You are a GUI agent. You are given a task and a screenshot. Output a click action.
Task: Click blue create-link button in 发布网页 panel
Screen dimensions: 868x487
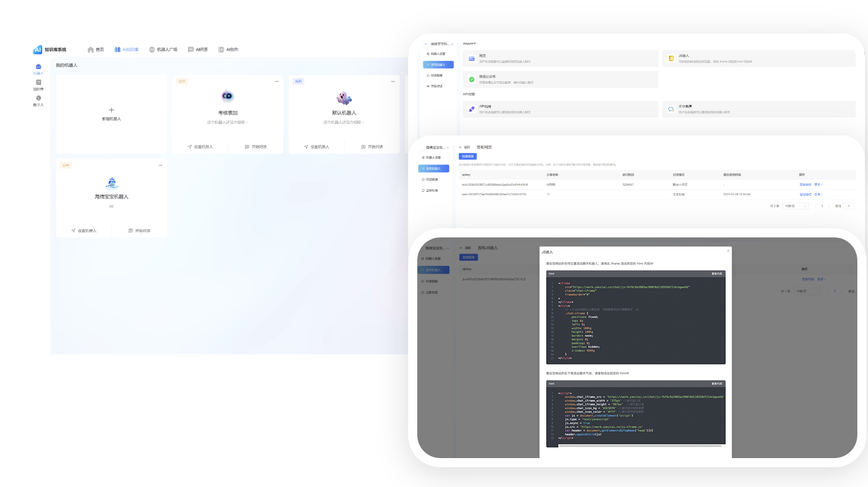click(468, 156)
